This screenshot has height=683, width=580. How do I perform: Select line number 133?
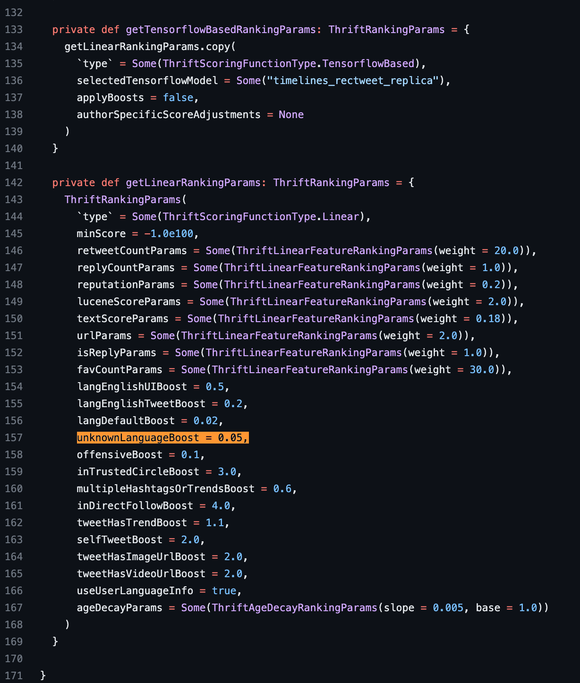click(x=14, y=30)
